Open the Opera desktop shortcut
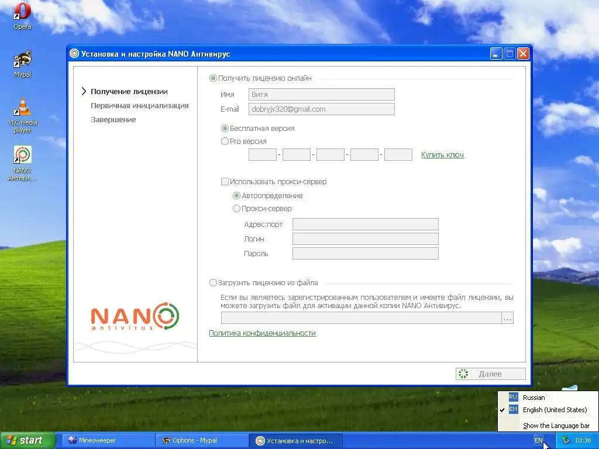 22,15
